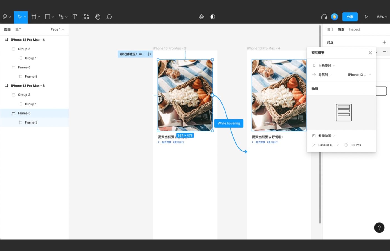
Task: Select Group 1 under iPhone 13 Pro Max - 3
Action: (x=34, y=104)
